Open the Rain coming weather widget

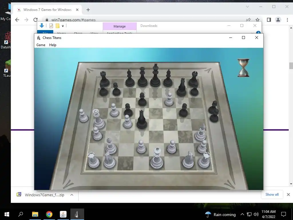tap(220, 214)
